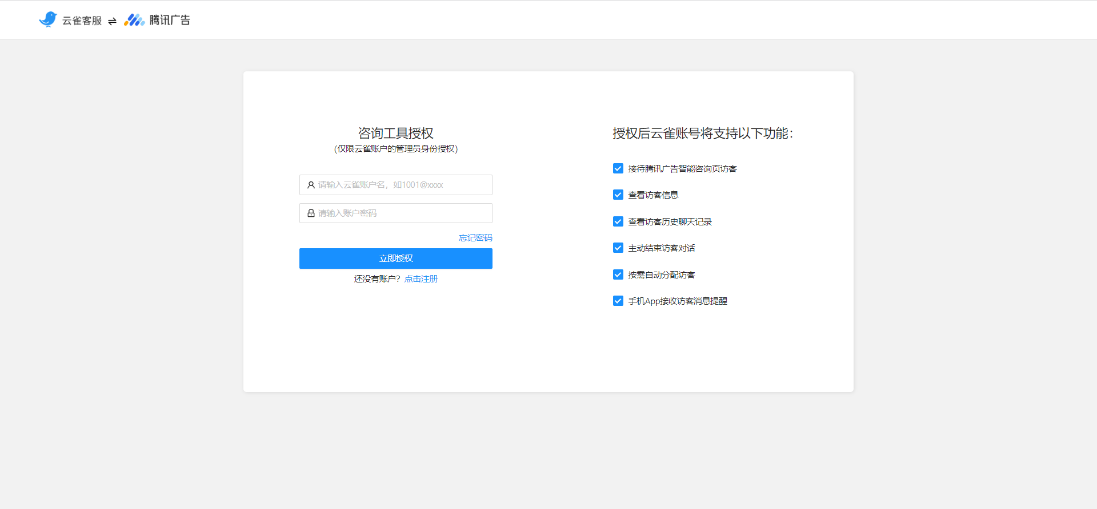Open the 忘记密码 link
The width and height of the screenshot is (1097, 509).
point(475,238)
